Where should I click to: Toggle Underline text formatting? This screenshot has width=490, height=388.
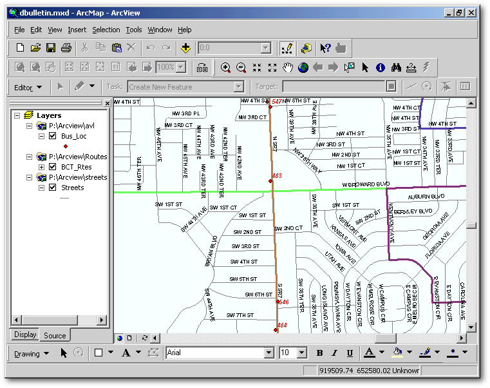point(350,353)
